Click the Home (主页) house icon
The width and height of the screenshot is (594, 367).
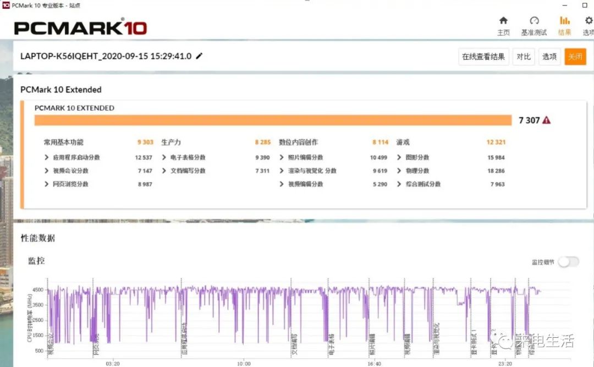(x=503, y=21)
